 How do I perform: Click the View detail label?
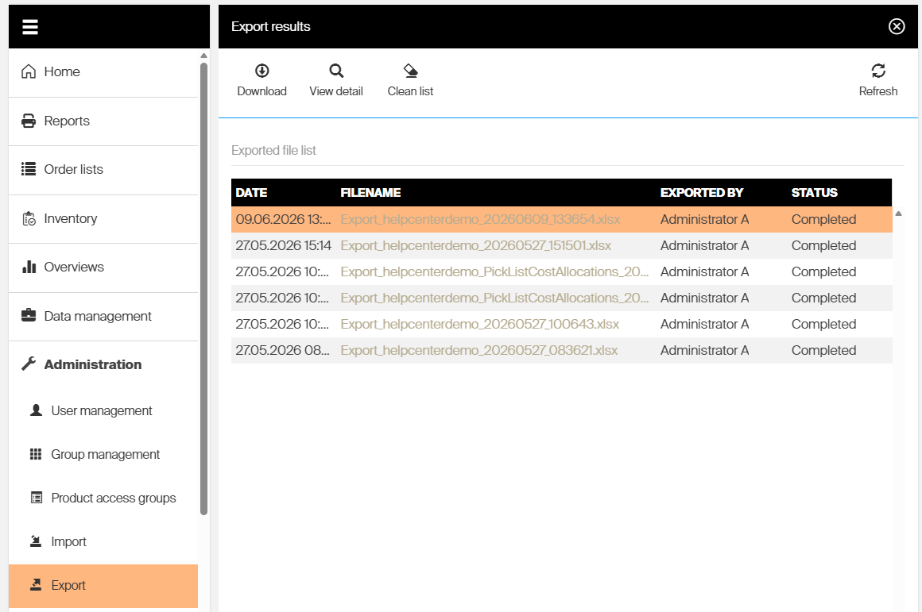click(336, 91)
